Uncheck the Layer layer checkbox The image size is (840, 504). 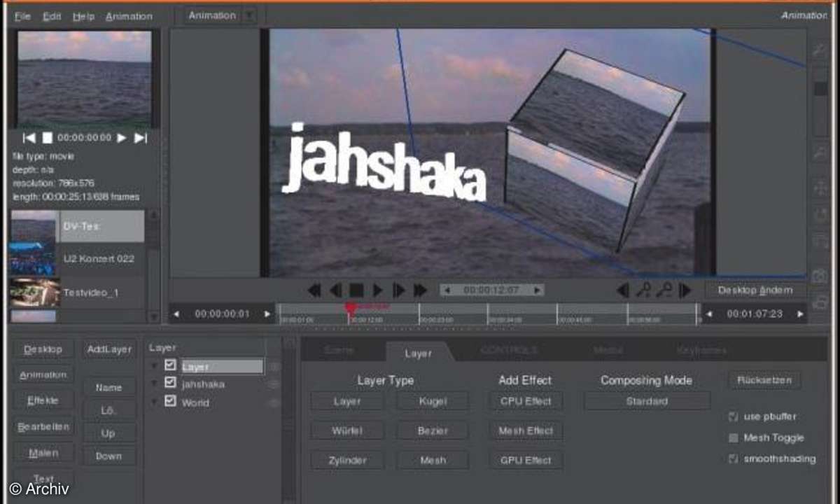[170, 365]
